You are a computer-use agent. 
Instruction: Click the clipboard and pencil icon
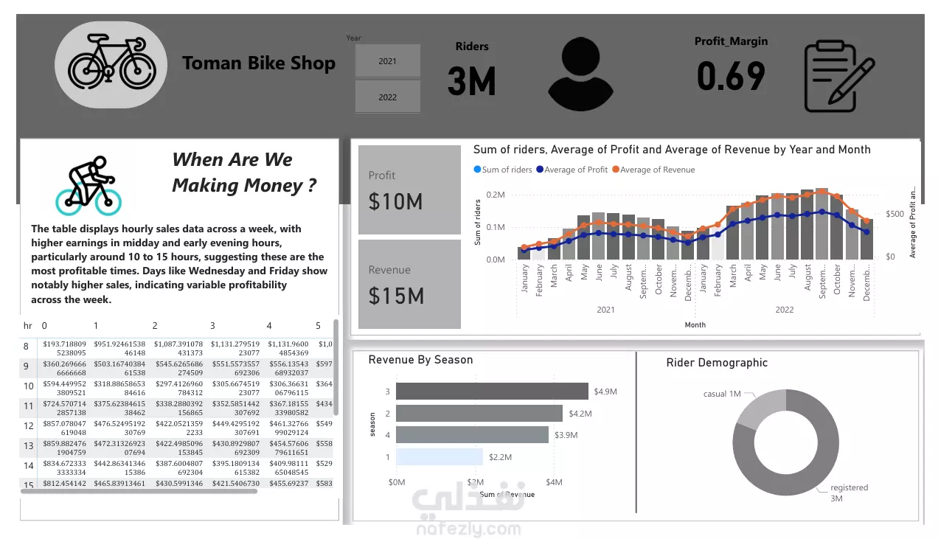tap(838, 77)
